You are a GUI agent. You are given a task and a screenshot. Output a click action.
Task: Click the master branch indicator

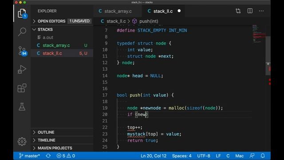tap(30, 156)
